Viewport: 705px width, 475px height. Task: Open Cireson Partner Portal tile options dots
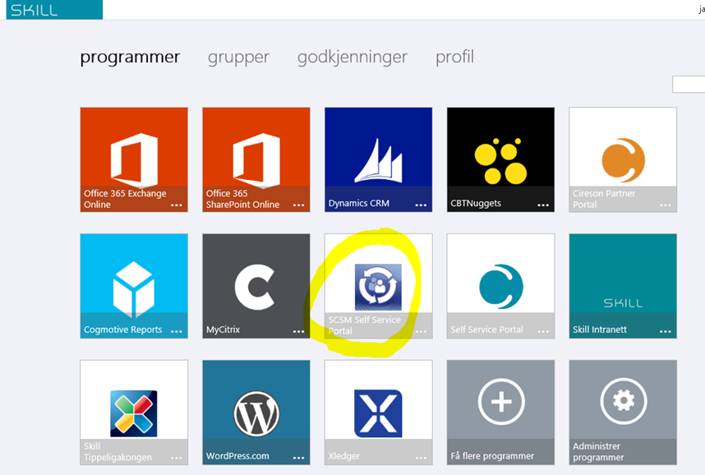pos(666,205)
